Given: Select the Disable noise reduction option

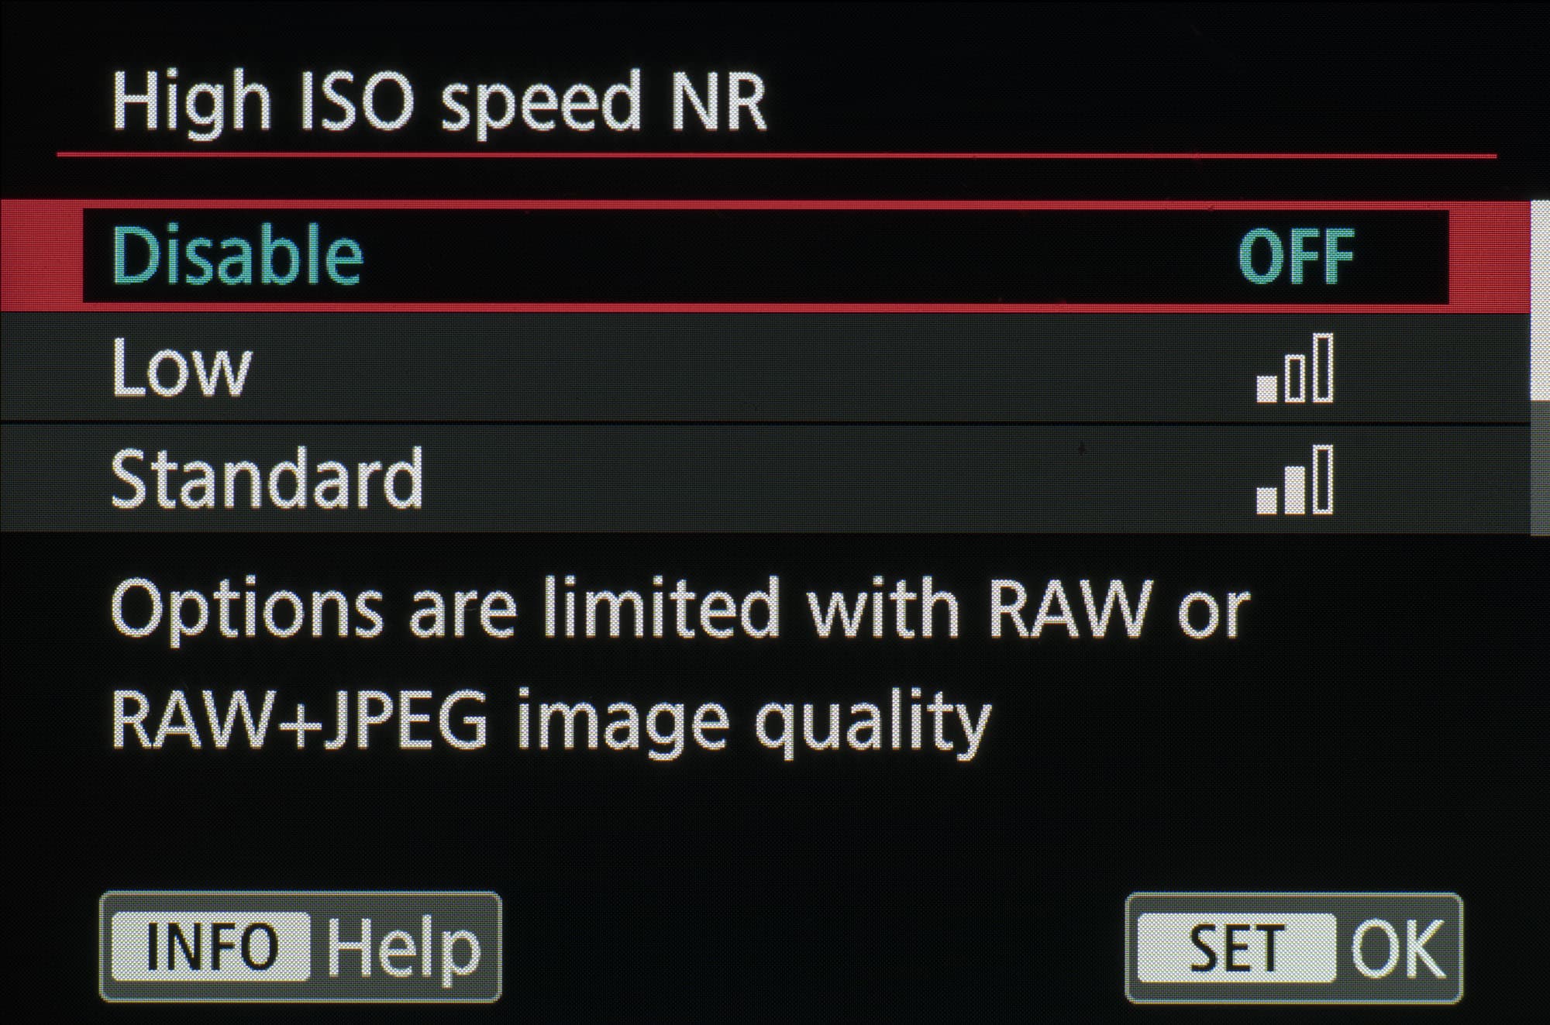Looking at the screenshot, I should pos(765,256).
